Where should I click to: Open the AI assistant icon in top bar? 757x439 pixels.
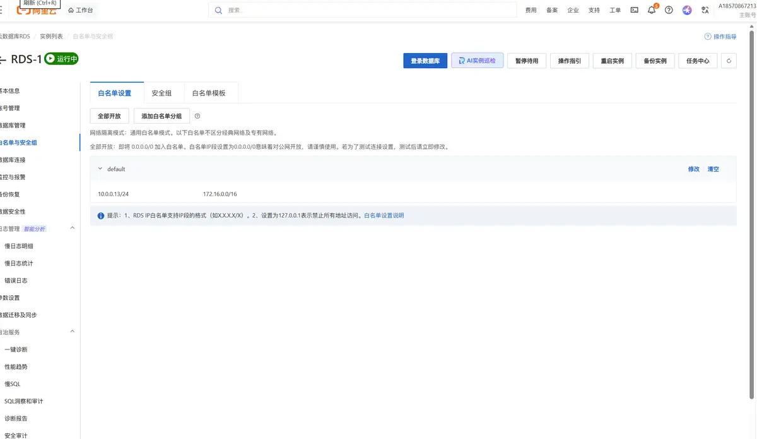[687, 10]
